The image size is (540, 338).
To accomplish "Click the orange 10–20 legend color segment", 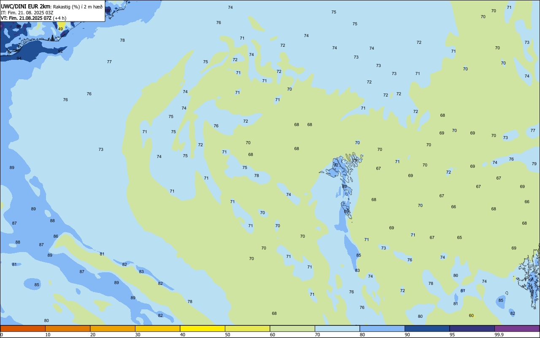I will 68,328.
